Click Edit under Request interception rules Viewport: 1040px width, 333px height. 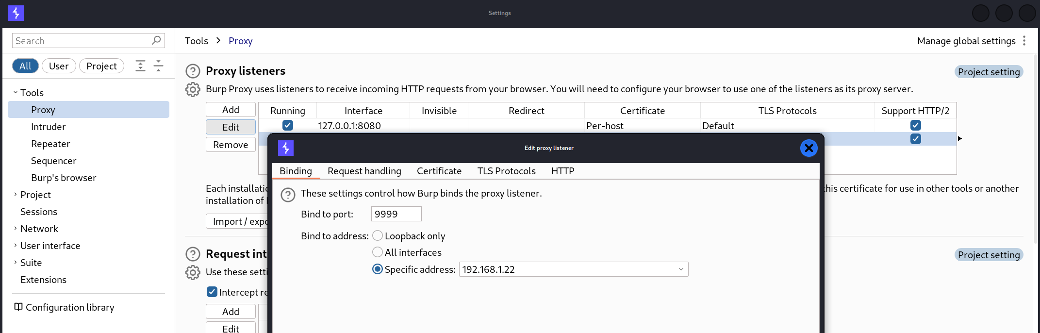coord(231,328)
